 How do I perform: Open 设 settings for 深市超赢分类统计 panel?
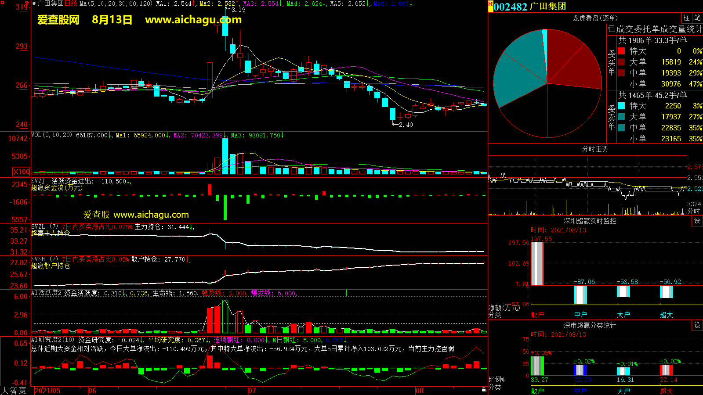click(x=697, y=325)
